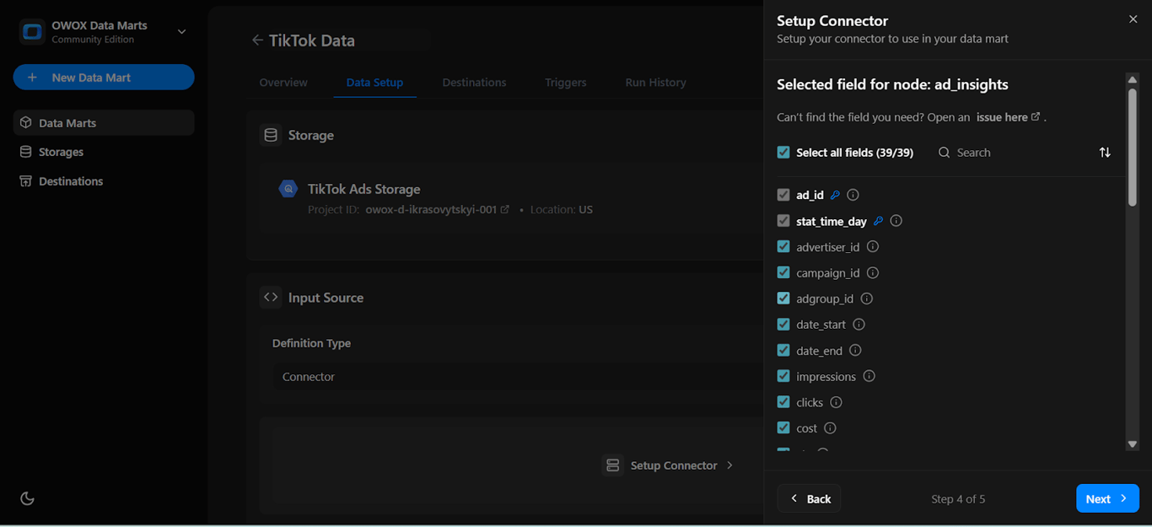
Task: Click the scrollbar down arrow
Action: point(1133,444)
